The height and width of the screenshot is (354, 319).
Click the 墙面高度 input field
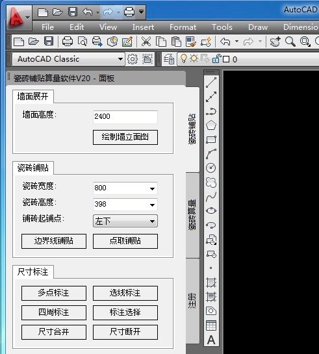(125, 117)
